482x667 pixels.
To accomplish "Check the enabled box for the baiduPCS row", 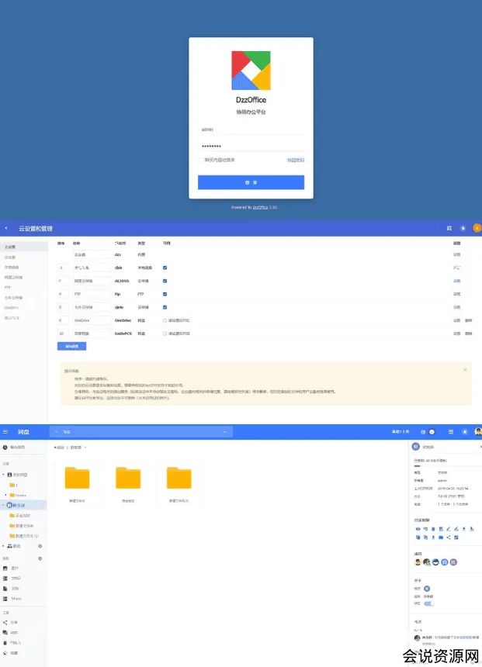I will 165,334.
